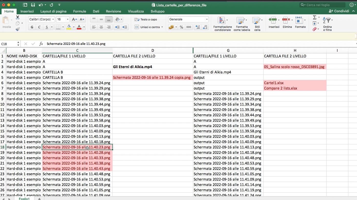Click the Redo circular arrow icon
Image resolution: width=357 pixels, height=200 pixels.
pyautogui.click(x=51, y=5)
